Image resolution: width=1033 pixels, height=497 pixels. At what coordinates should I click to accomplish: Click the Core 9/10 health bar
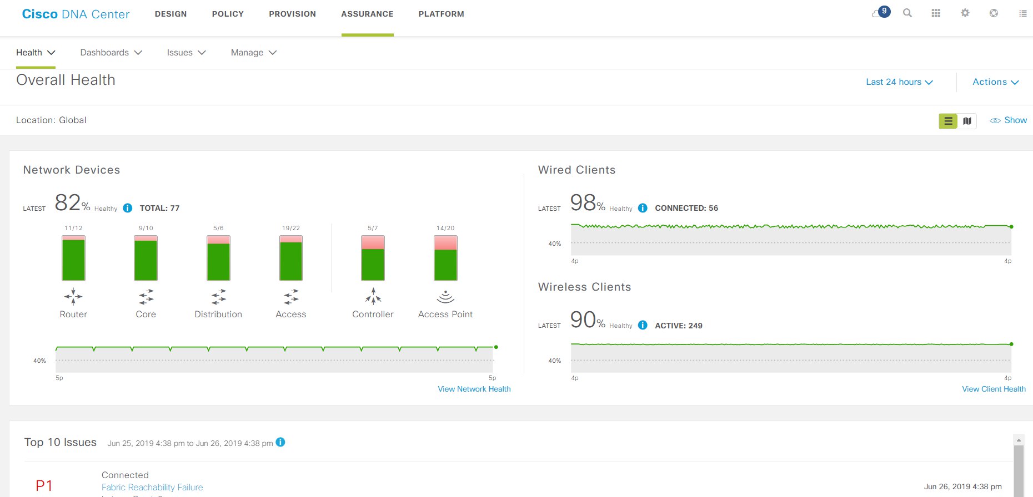click(146, 258)
